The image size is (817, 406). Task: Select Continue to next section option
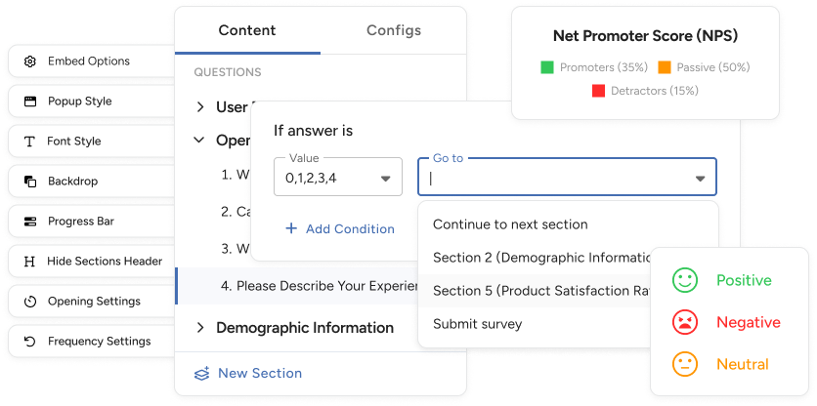(x=510, y=224)
